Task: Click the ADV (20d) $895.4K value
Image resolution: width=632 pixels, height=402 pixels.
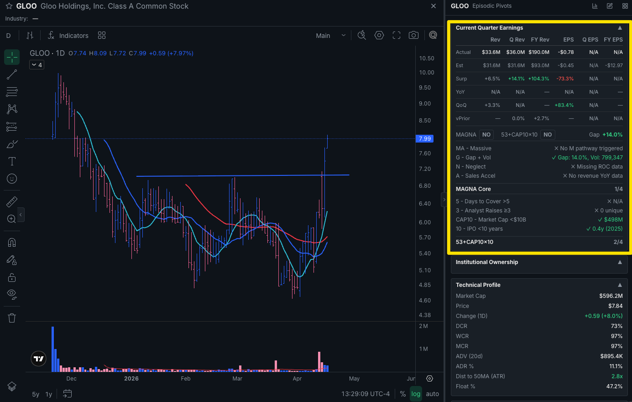Action: point(611,356)
